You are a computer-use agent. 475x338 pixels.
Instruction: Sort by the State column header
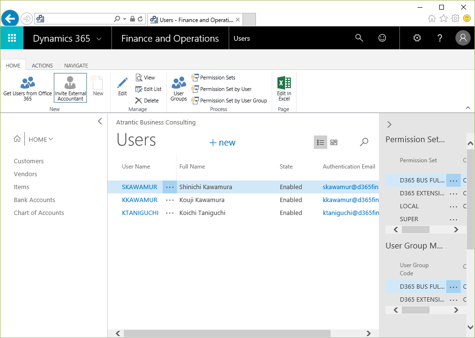(286, 167)
